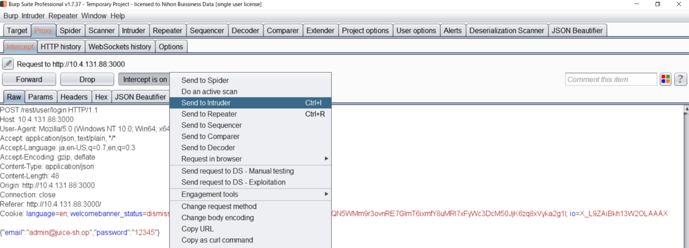This screenshot has height=248, width=689.
Task: Click the Content-Type: application/json header line
Action: click(x=47, y=166)
